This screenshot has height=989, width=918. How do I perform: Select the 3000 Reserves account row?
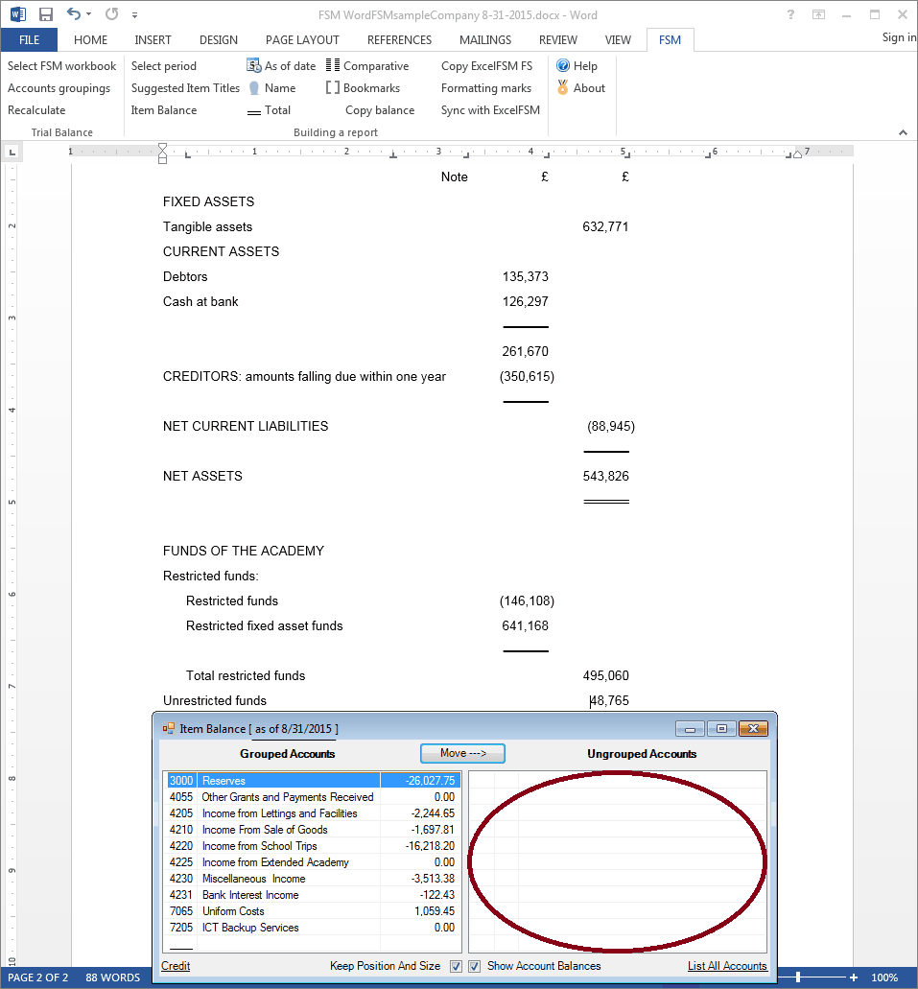point(313,780)
